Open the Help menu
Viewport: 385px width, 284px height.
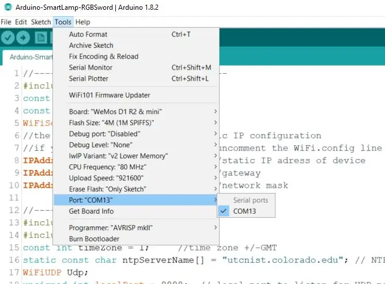coord(82,22)
